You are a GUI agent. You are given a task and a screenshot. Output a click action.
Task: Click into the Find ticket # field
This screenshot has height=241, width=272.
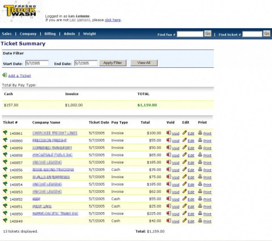pos(252,34)
